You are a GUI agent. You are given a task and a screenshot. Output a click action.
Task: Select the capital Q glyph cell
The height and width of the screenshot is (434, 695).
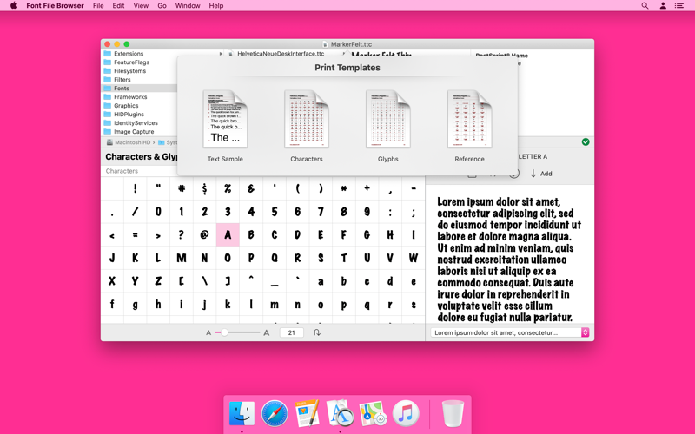(275, 258)
